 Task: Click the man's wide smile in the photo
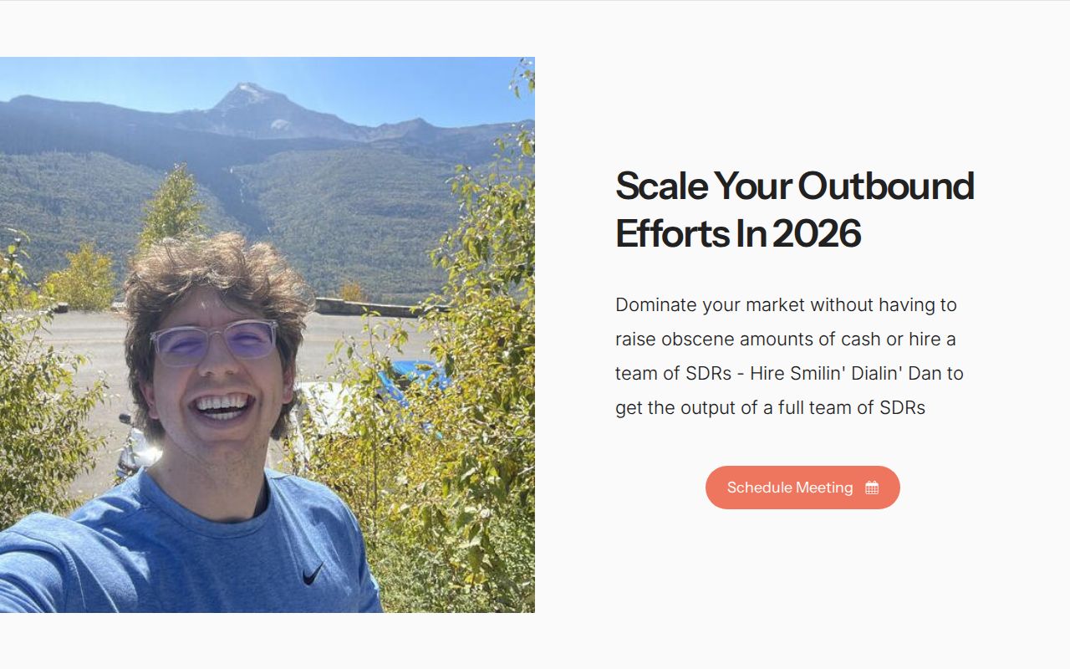point(221,407)
